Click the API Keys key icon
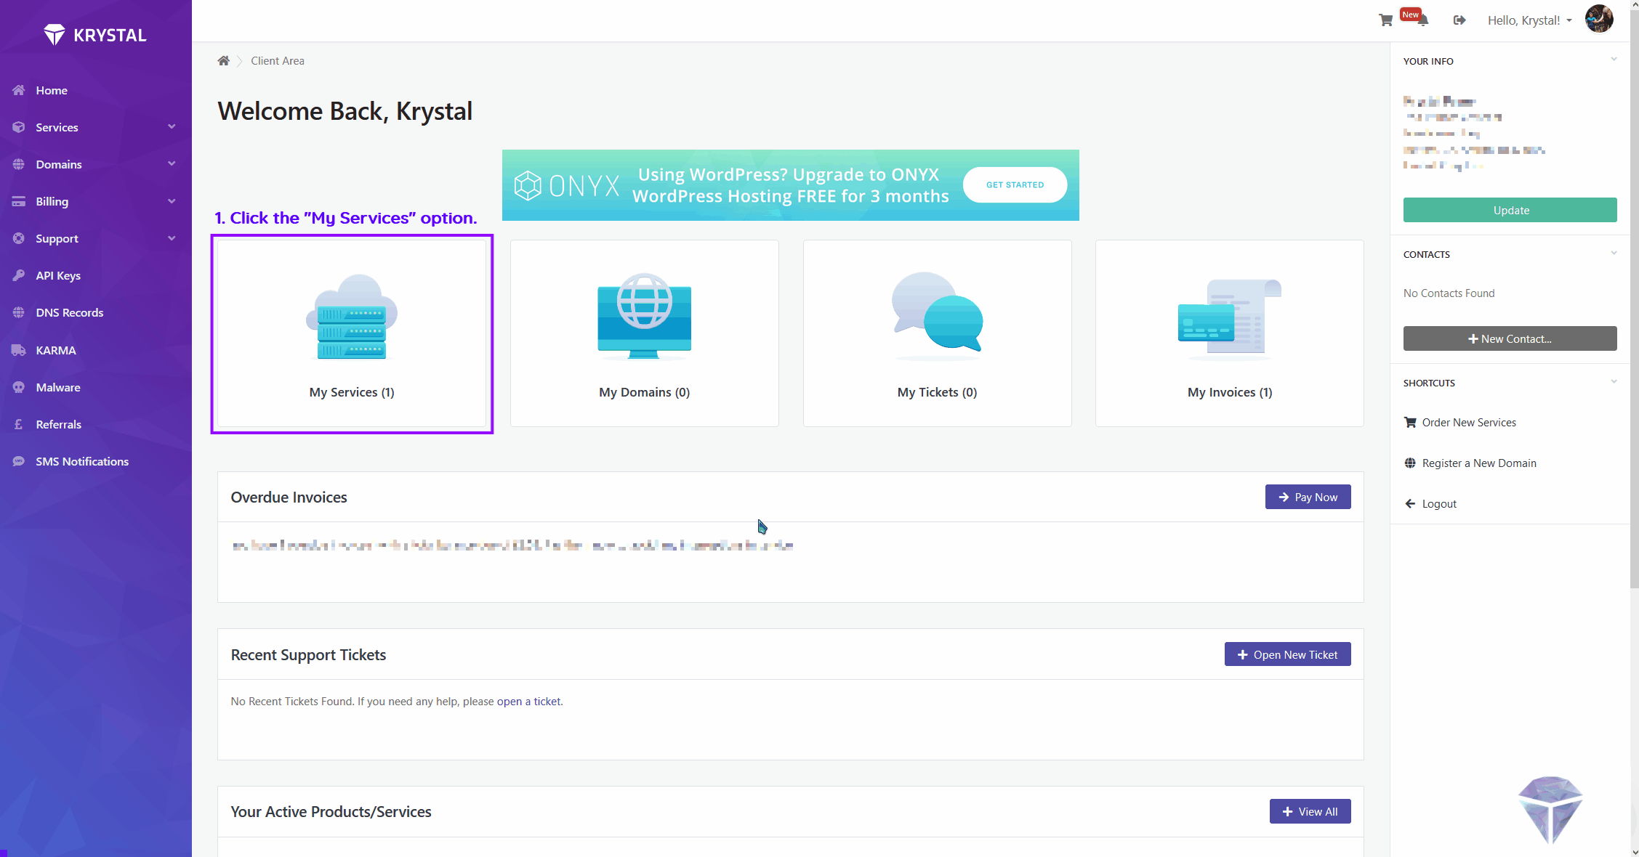Image resolution: width=1639 pixels, height=857 pixels. 19,275
